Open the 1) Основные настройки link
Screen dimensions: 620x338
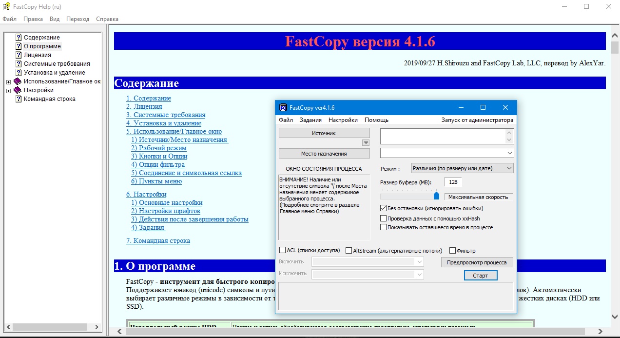pyautogui.click(x=167, y=203)
